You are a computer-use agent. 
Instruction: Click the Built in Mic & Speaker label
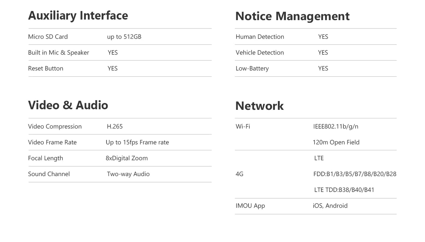59,53
